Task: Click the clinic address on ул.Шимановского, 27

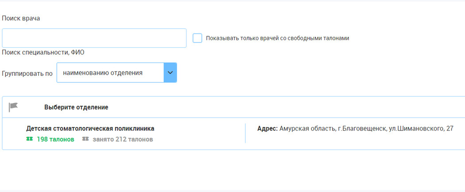Action: pos(367,129)
